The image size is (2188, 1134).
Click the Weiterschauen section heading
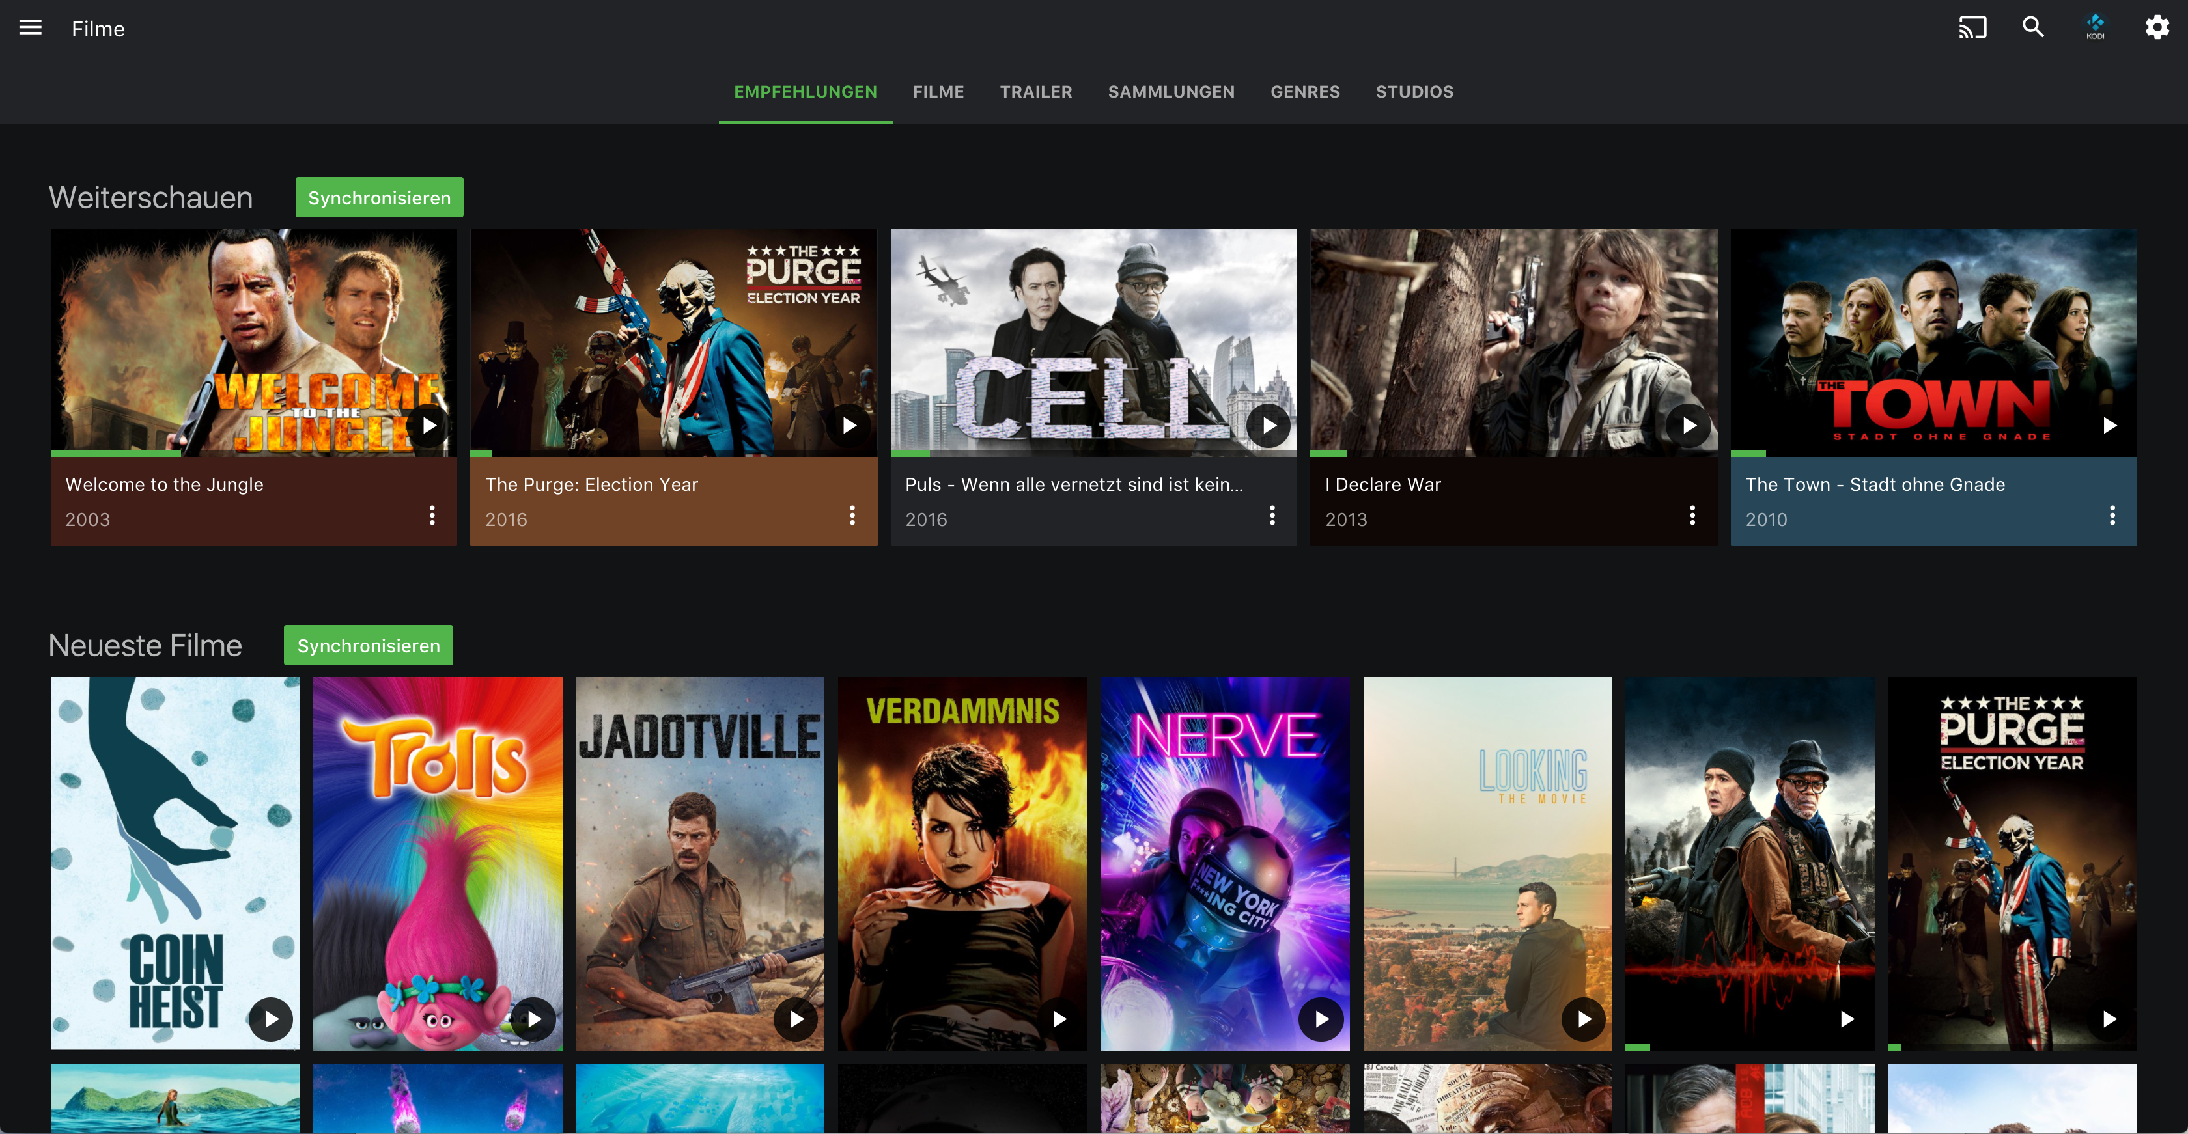click(150, 197)
